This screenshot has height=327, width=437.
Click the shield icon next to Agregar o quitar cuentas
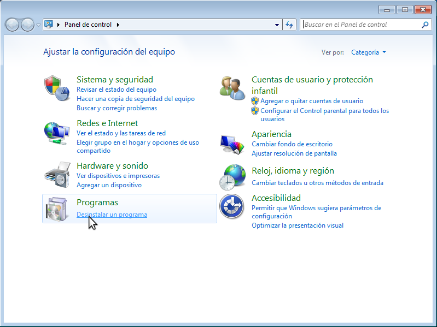point(255,101)
